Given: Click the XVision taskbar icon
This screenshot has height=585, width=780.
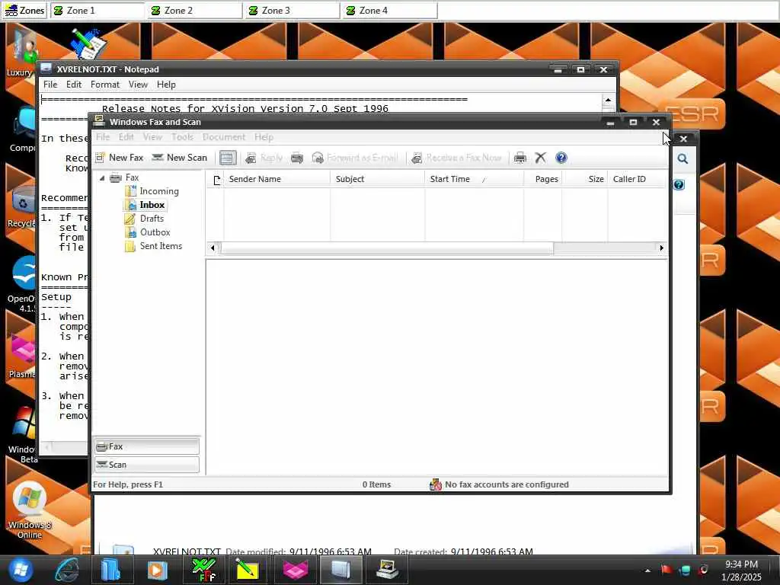Looking at the screenshot, I should (204, 570).
